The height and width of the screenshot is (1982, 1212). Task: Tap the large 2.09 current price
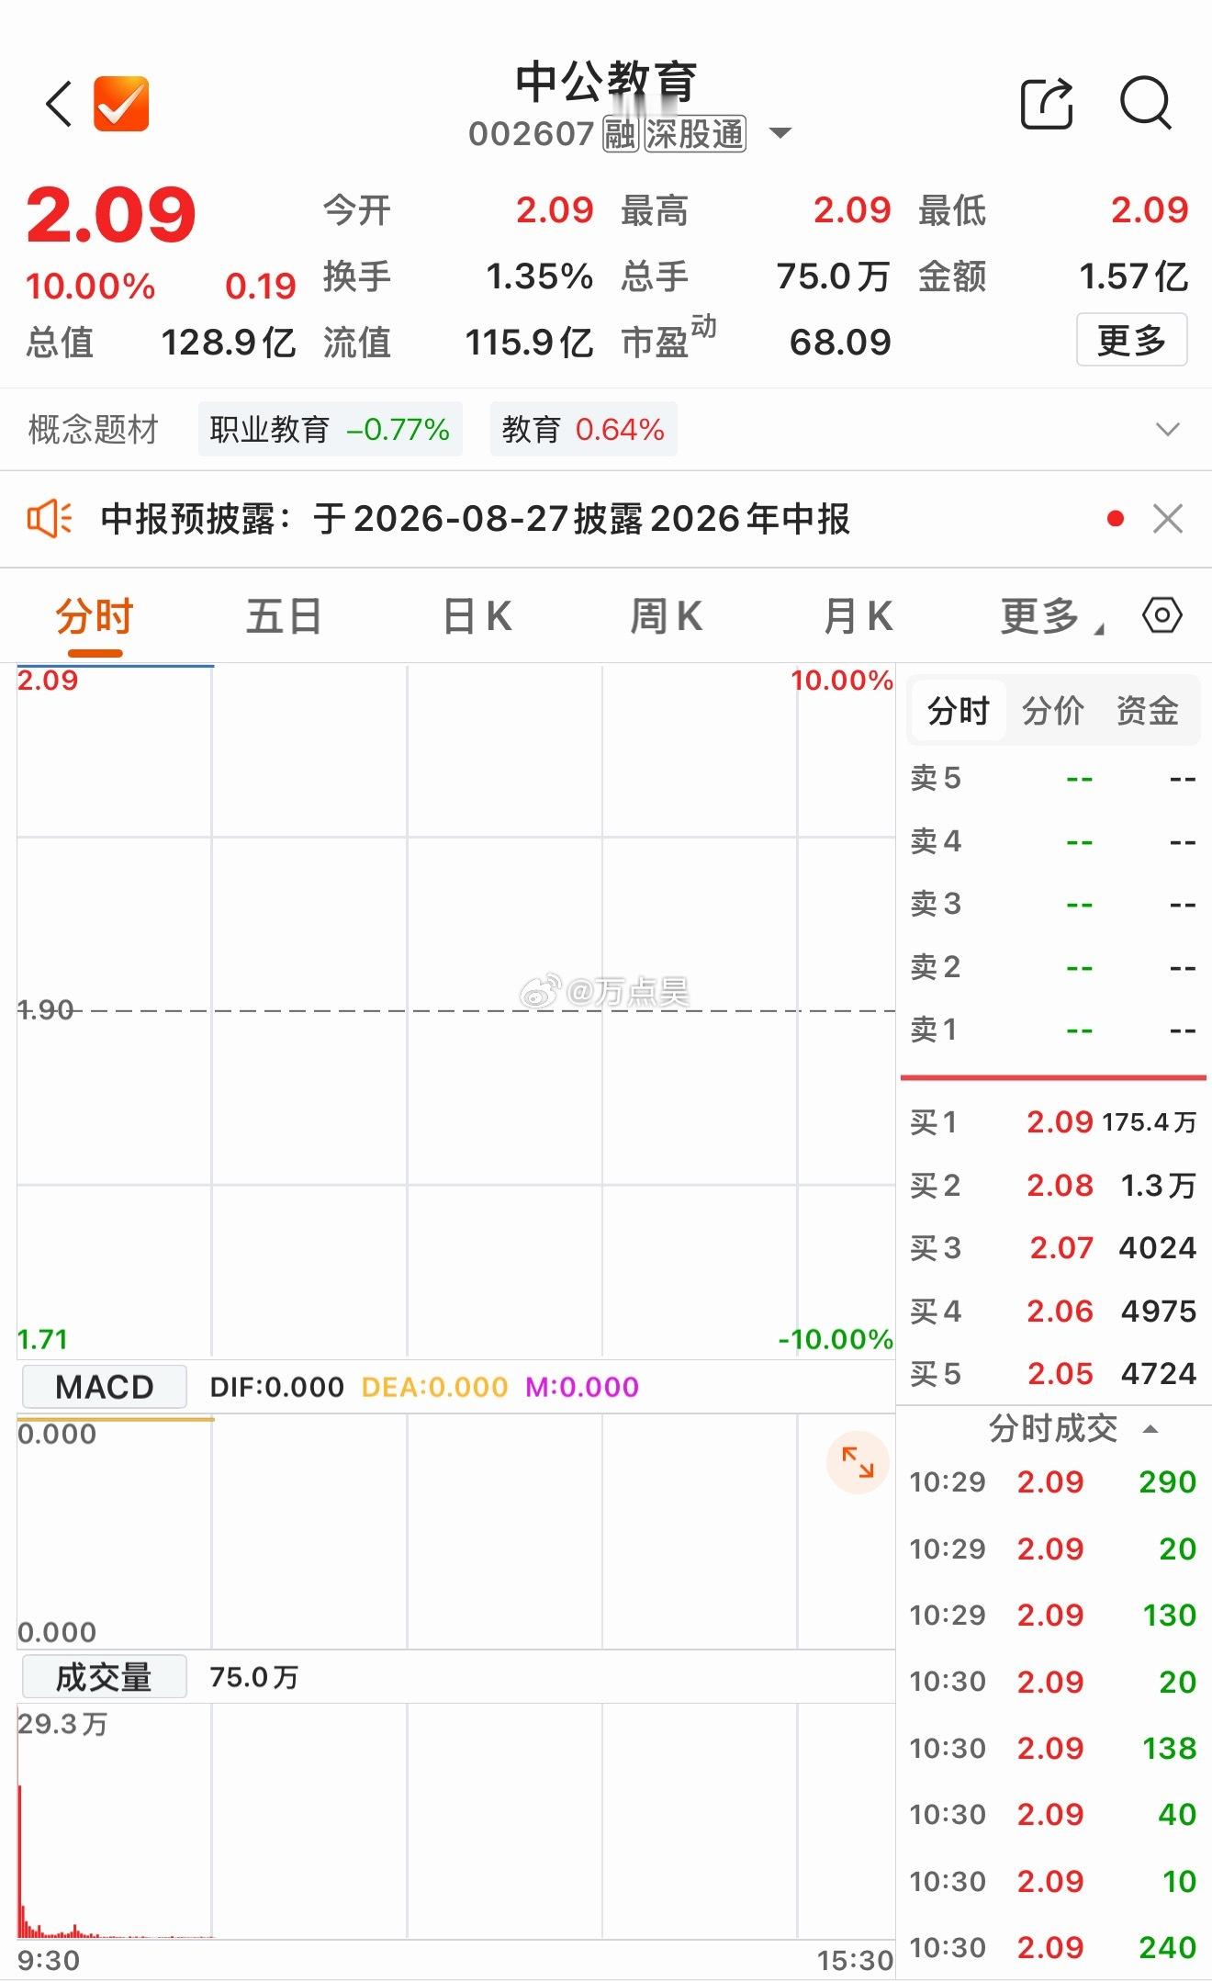(111, 215)
